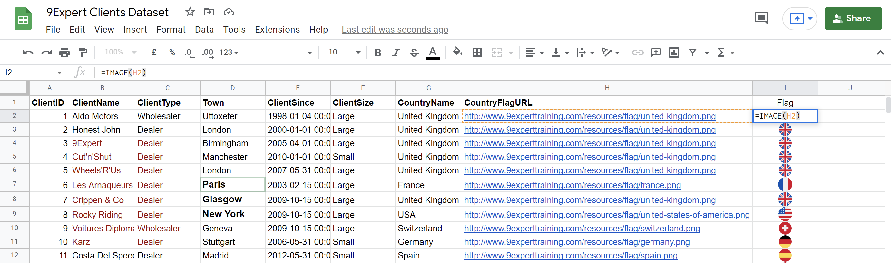Star the 9Expert Clients Dataset document
The height and width of the screenshot is (263, 891).
coord(190,12)
